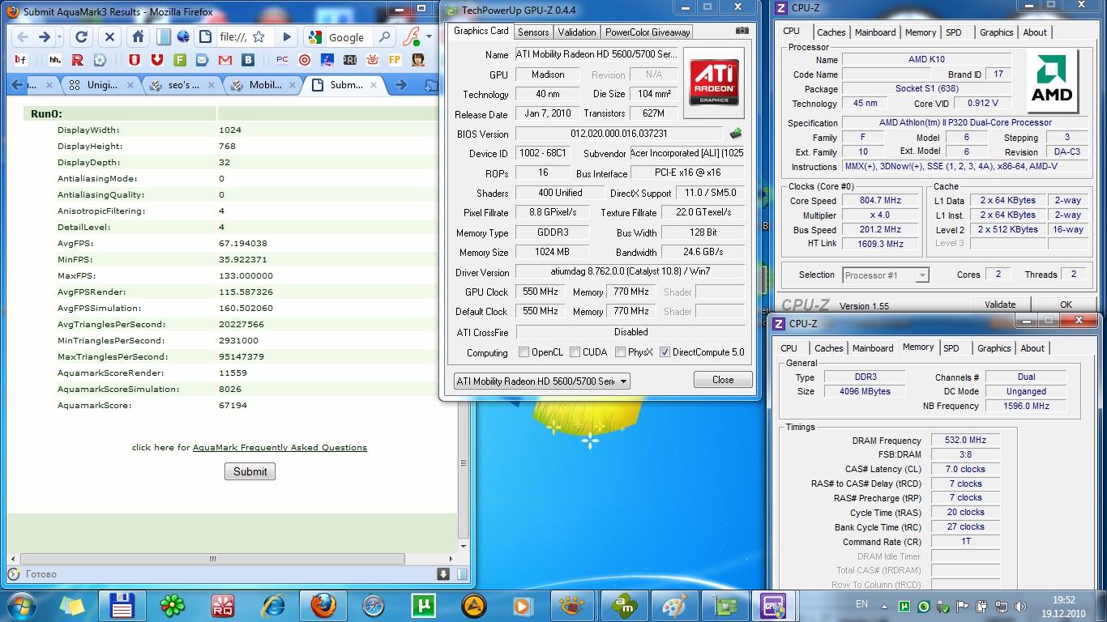
Task: Open the floppy disk taskbar icon
Action: pos(122,606)
